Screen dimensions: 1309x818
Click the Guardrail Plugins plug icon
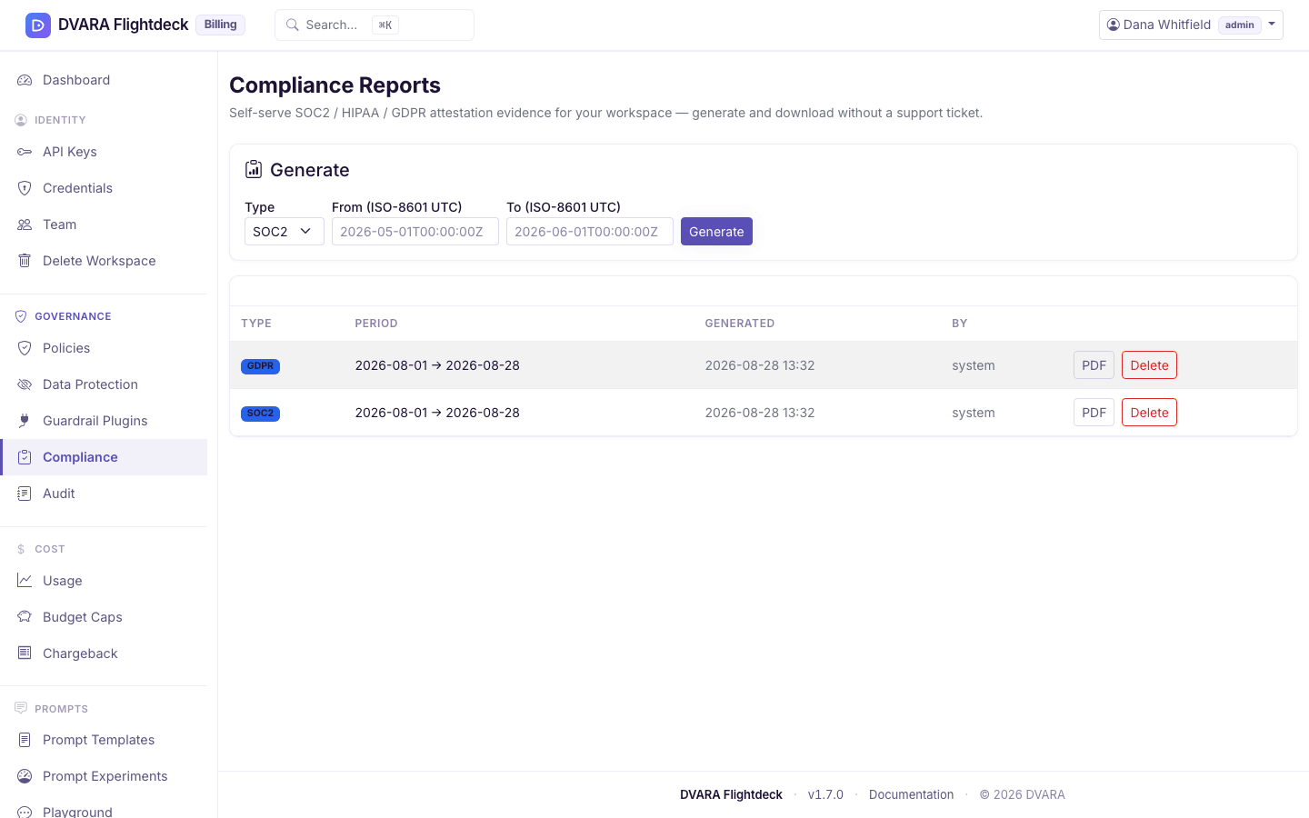click(x=25, y=421)
